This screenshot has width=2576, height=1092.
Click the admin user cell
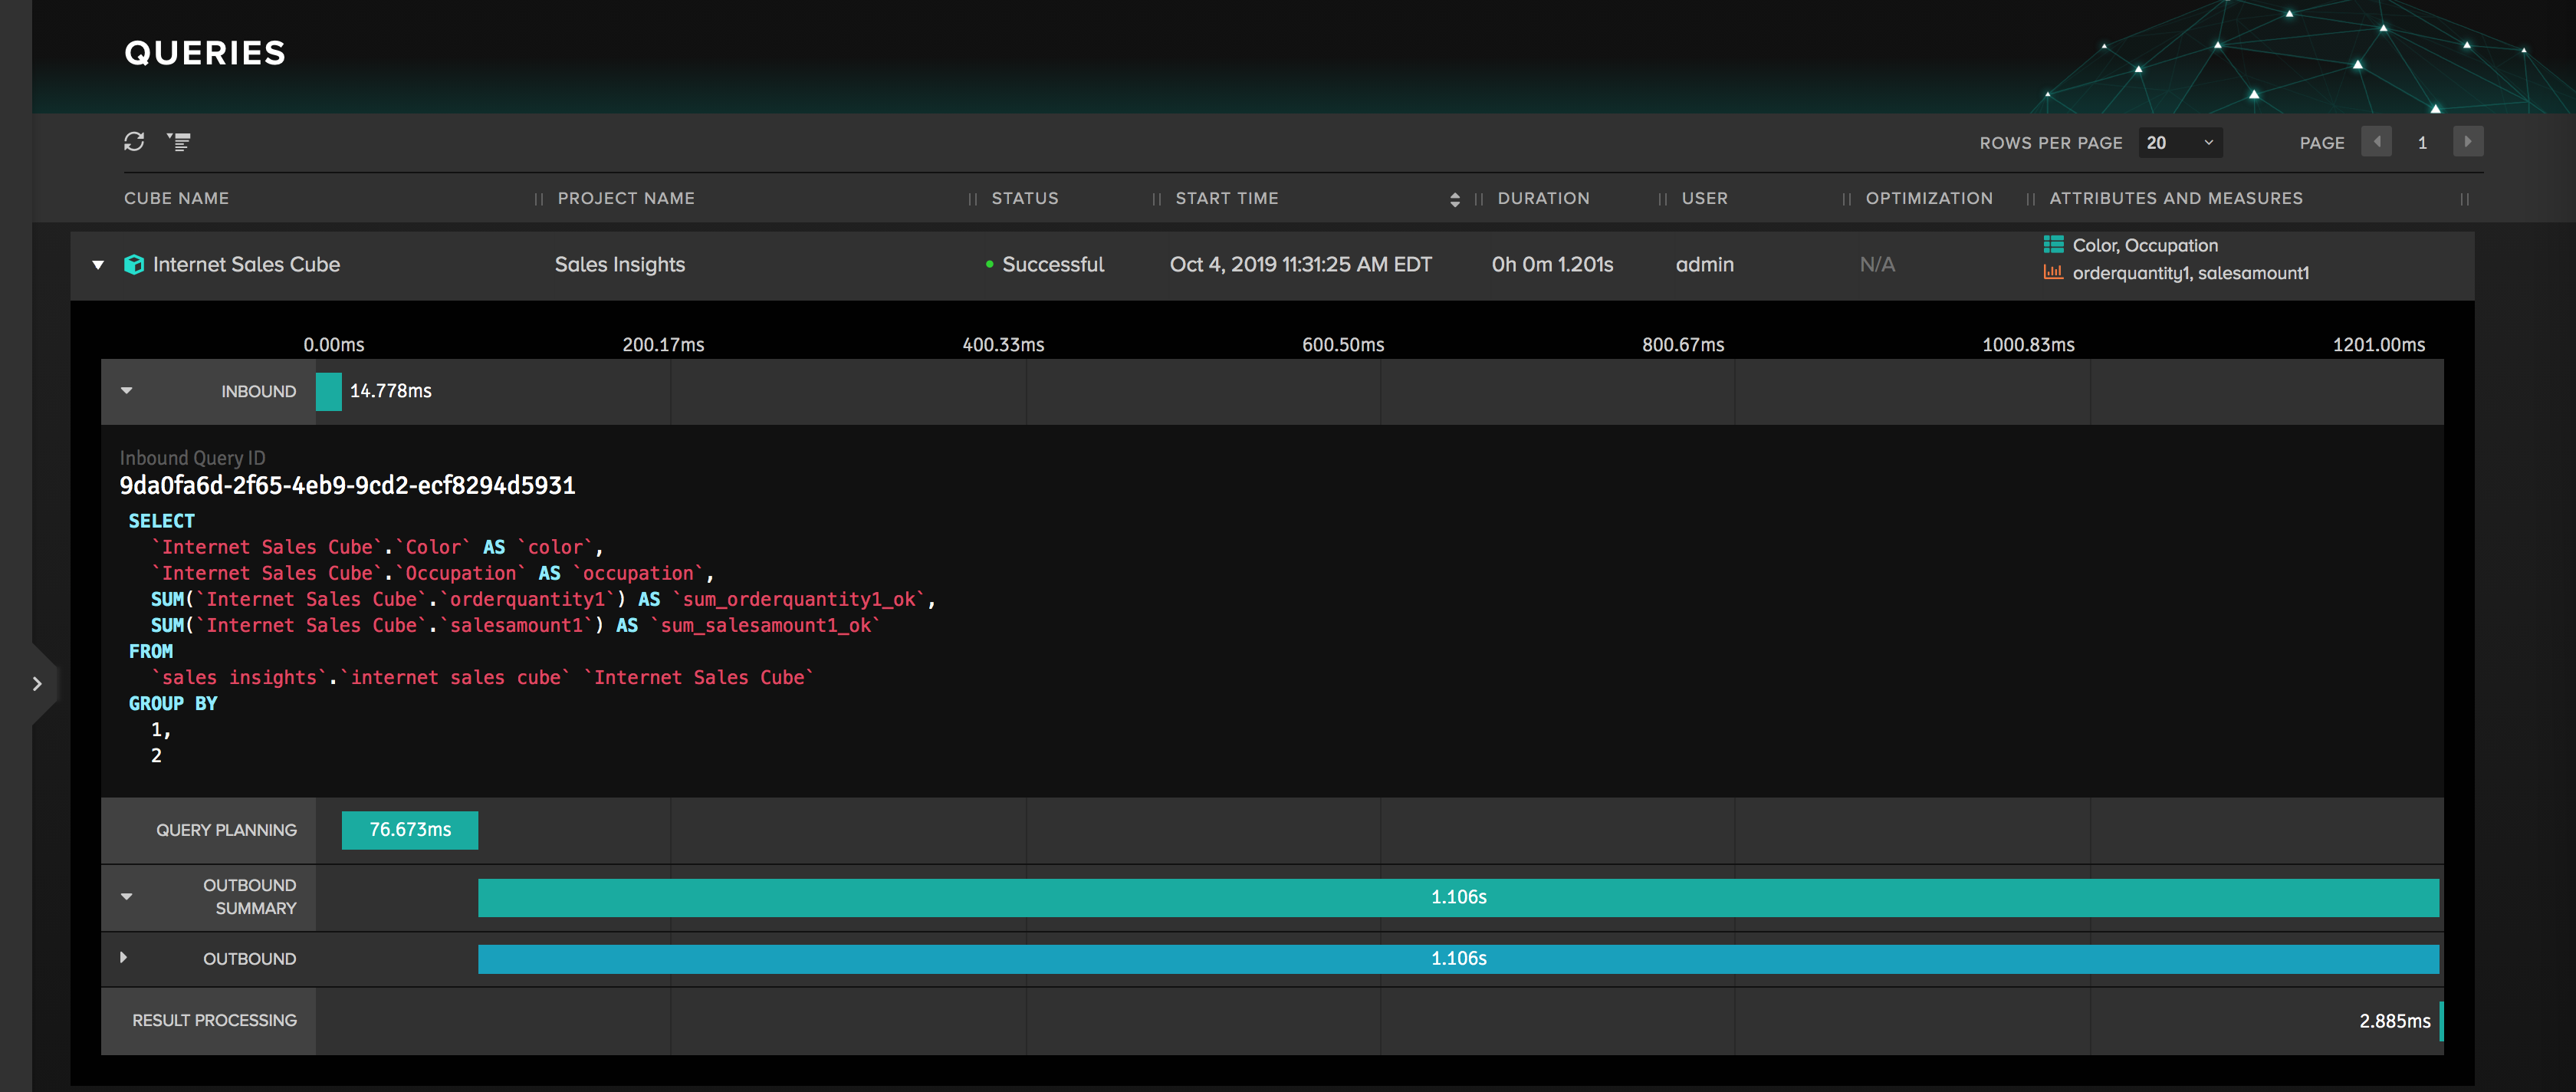coord(1705,265)
